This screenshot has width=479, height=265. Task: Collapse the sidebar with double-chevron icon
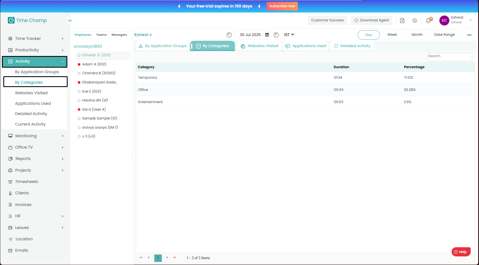tap(70, 21)
